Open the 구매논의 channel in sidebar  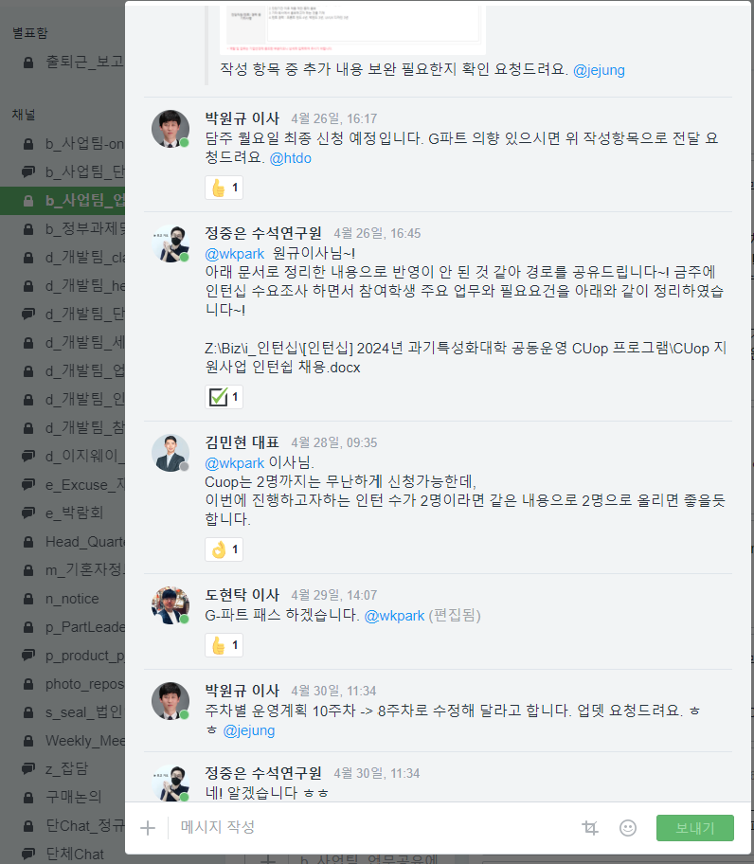(x=74, y=797)
